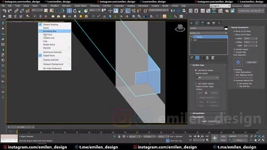Open the Hierarchy panel icon

pos(202,23)
